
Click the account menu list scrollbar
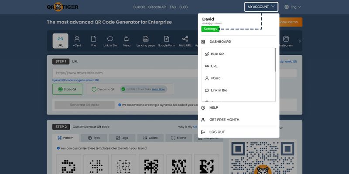tap(275, 60)
